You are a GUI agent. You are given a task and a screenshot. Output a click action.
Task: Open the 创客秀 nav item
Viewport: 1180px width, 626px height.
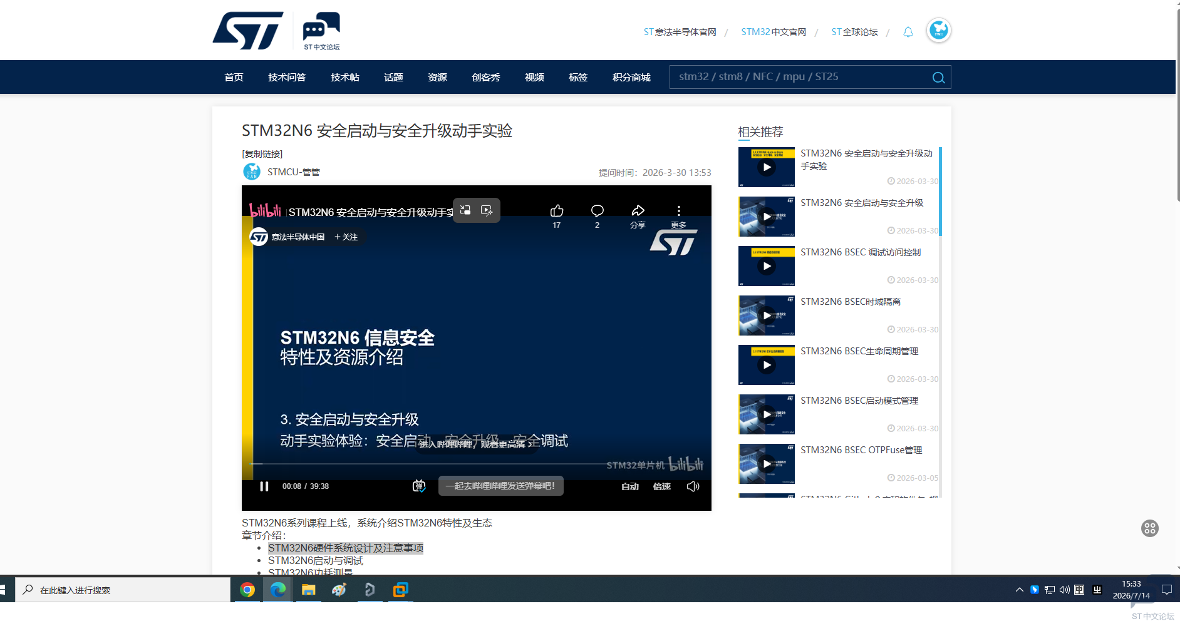click(486, 77)
